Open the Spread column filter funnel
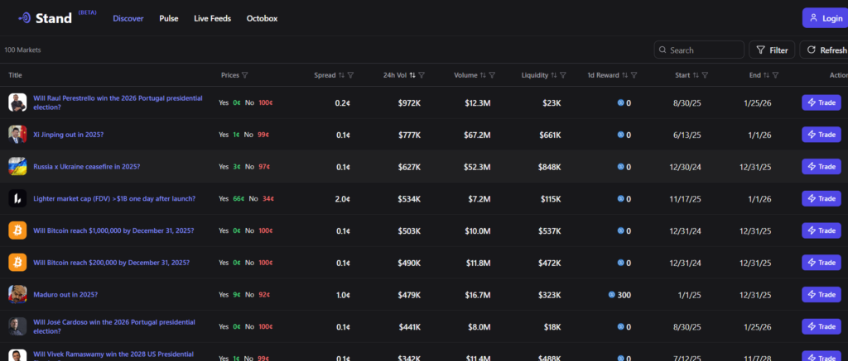This screenshot has width=848, height=361. coord(350,75)
